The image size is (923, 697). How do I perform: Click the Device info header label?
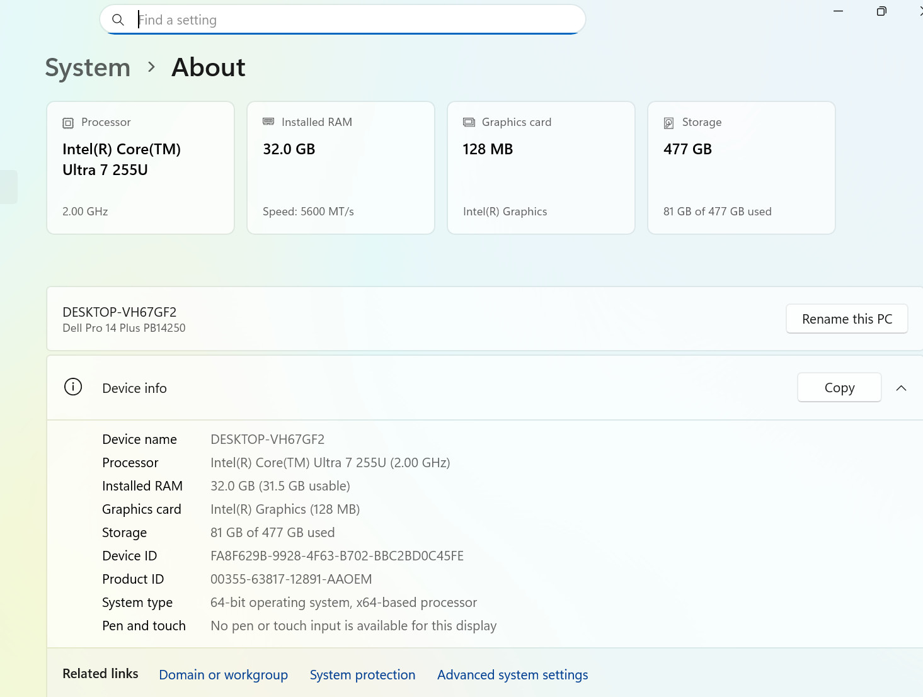coord(134,388)
